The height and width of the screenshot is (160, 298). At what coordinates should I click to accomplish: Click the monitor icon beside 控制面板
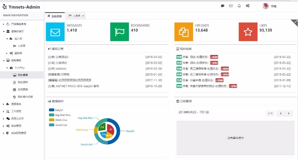8,60
